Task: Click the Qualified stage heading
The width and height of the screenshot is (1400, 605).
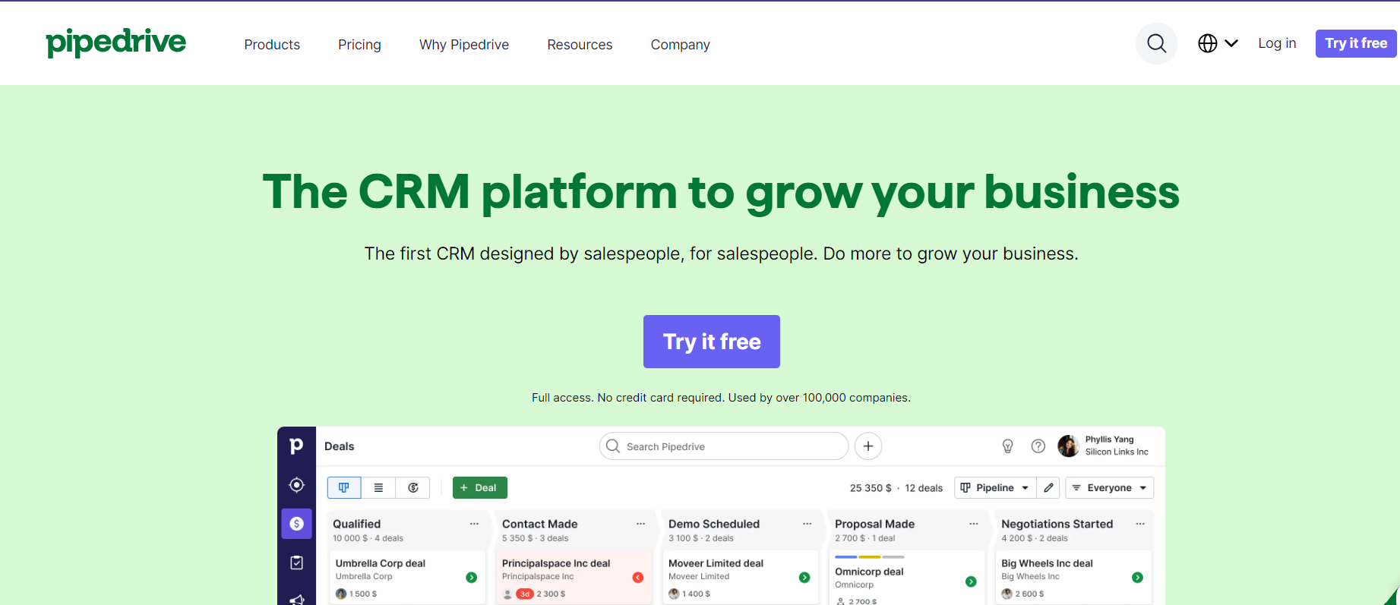Action: pos(356,524)
